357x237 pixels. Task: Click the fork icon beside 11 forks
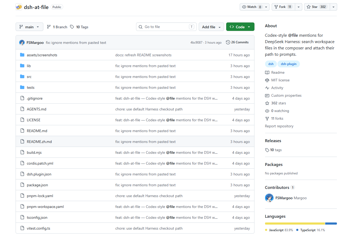pos(267,119)
